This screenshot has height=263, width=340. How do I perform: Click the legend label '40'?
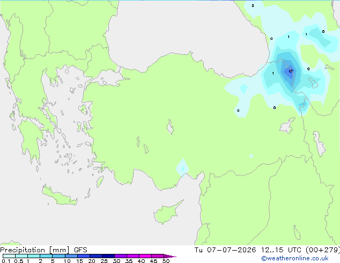(x=141, y=261)
